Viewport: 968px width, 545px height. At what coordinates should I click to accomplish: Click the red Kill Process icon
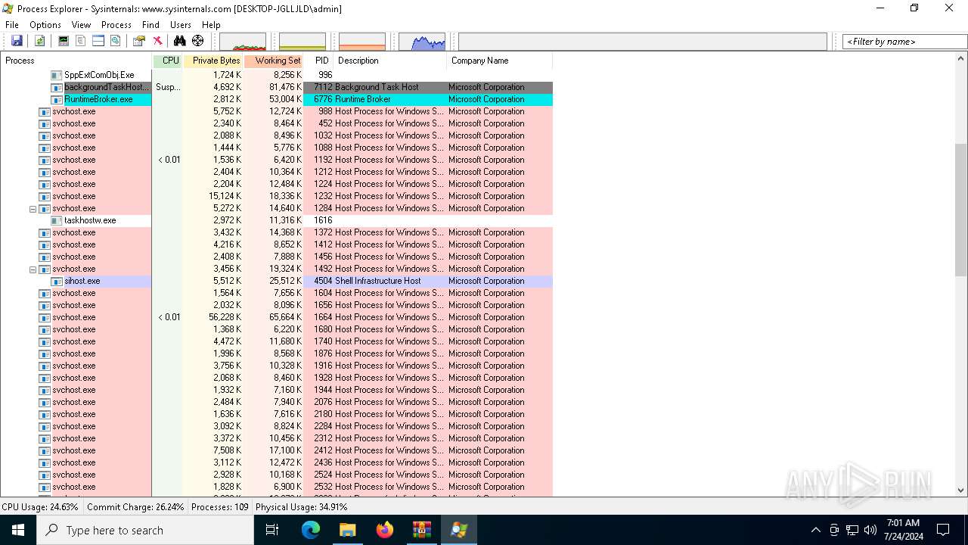tap(157, 41)
